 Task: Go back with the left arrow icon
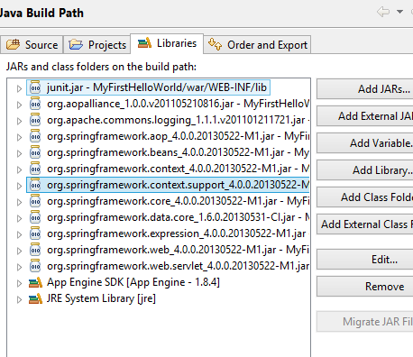(383, 12)
